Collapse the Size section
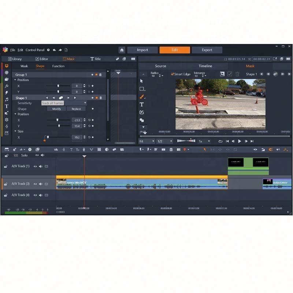This screenshot has height=293, width=293. 15,131
